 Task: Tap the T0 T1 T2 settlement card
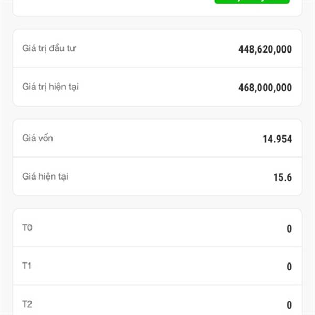(x=157, y=247)
